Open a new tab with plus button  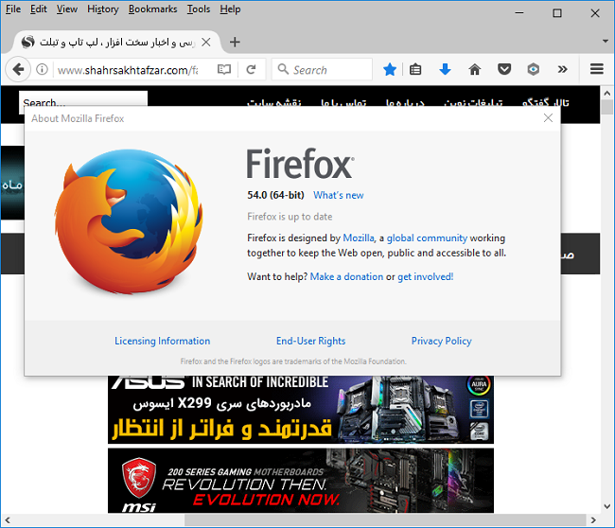235,42
